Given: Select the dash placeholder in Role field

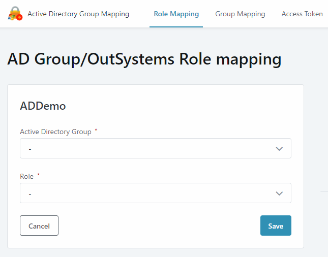Looking at the screenshot, I should [x=31, y=194].
